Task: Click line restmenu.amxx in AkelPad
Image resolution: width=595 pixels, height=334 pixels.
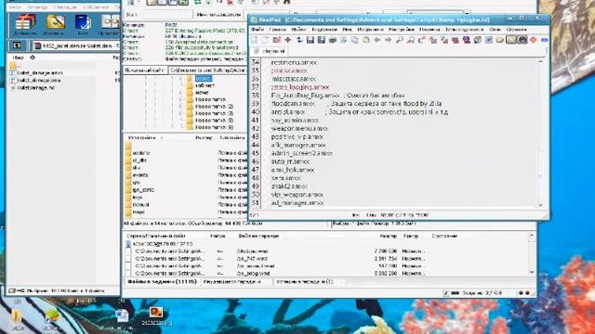Action: pos(294,62)
